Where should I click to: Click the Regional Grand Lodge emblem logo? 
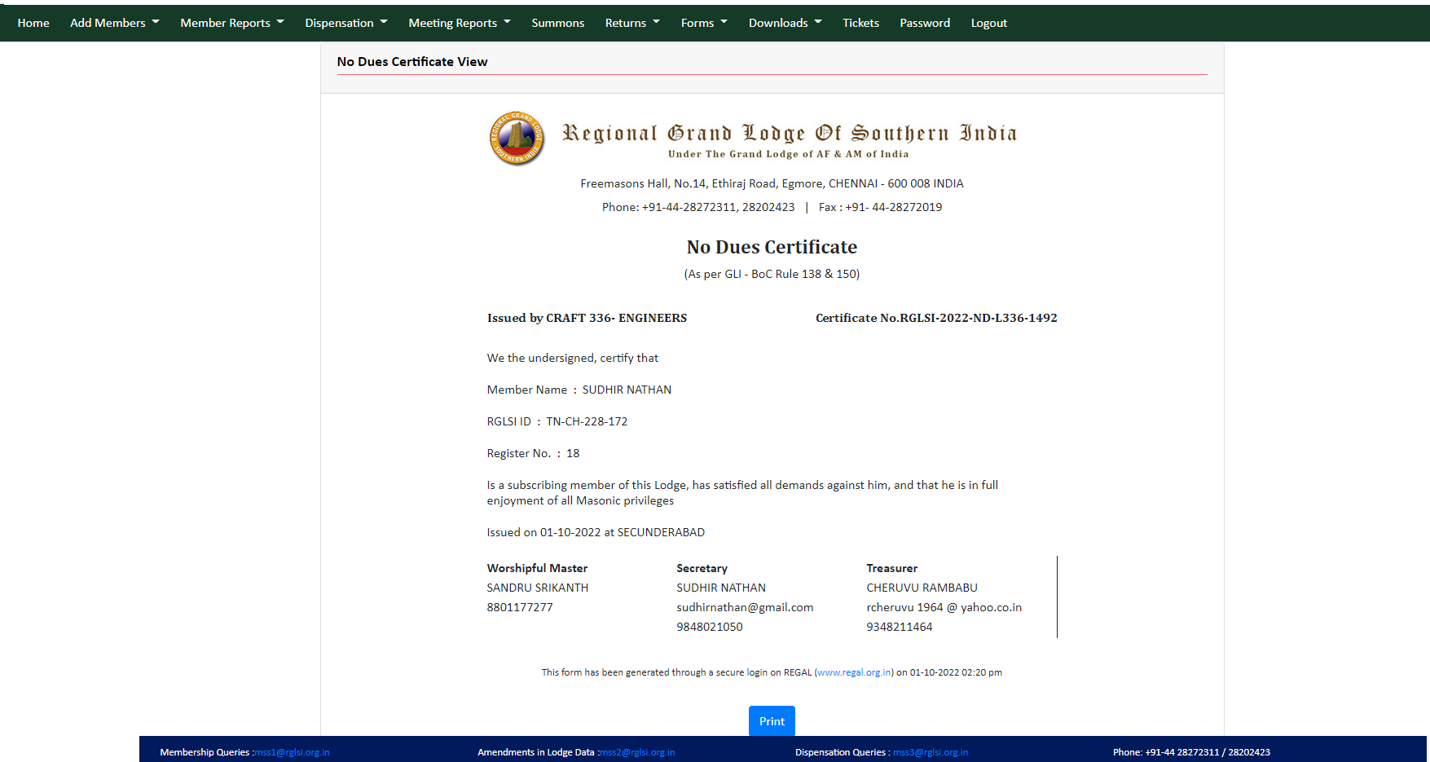tap(517, 138)
